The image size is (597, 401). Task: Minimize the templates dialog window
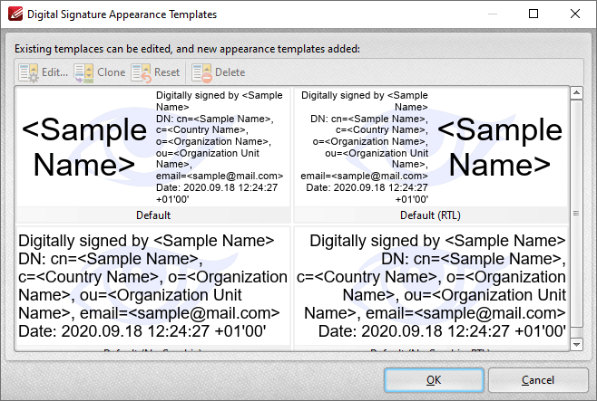(x=493, y=14)
